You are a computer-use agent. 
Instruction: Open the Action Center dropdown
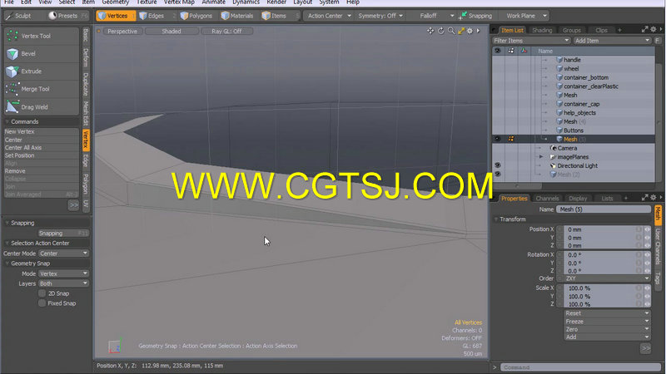pyautogui.click(x=329, y=16)
